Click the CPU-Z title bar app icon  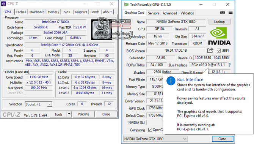click(3, 3)
